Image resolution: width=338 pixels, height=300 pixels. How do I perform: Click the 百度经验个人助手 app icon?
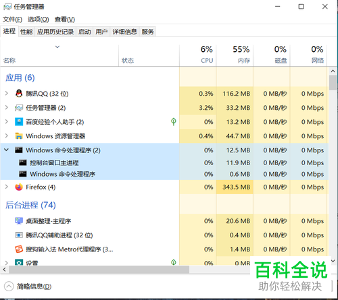coord(19,122)
